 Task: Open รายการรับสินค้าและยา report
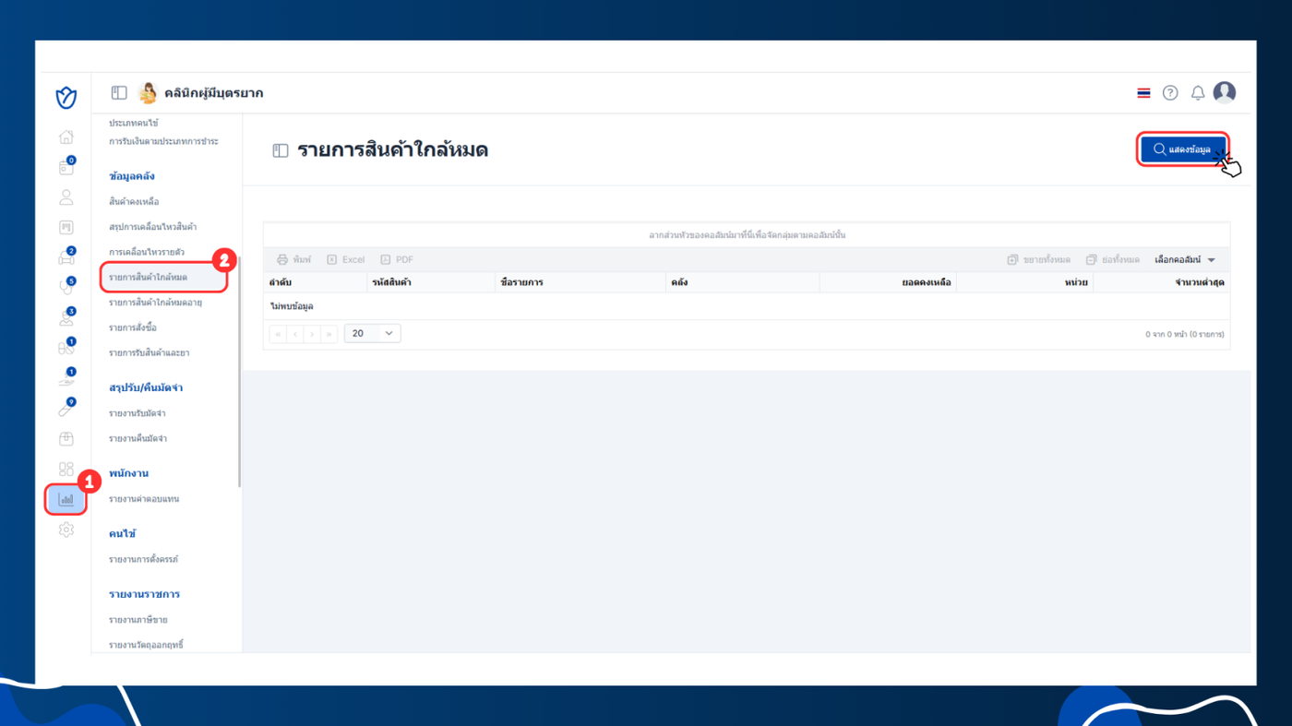pyautogui.click(x=149, y=353)
